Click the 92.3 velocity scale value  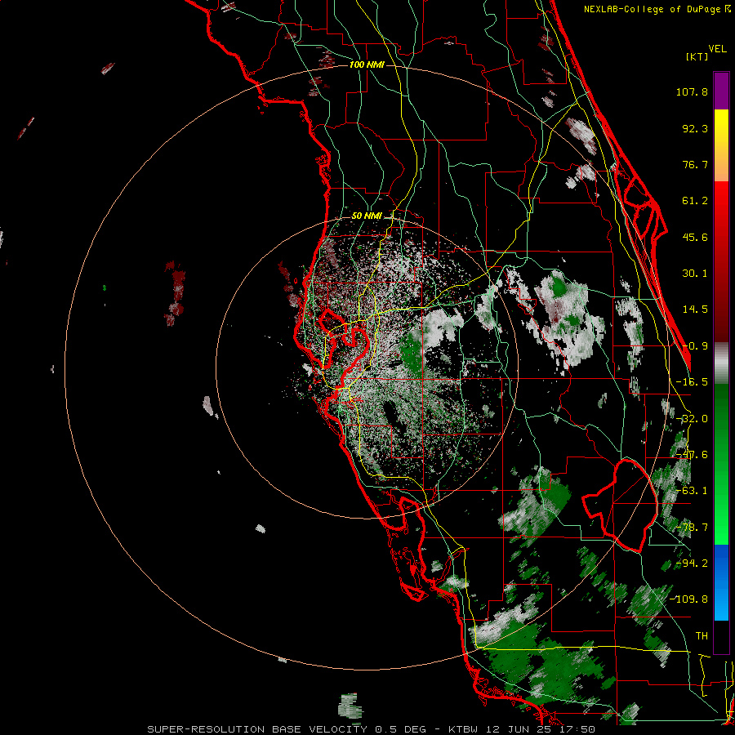(x=695, y=128)
